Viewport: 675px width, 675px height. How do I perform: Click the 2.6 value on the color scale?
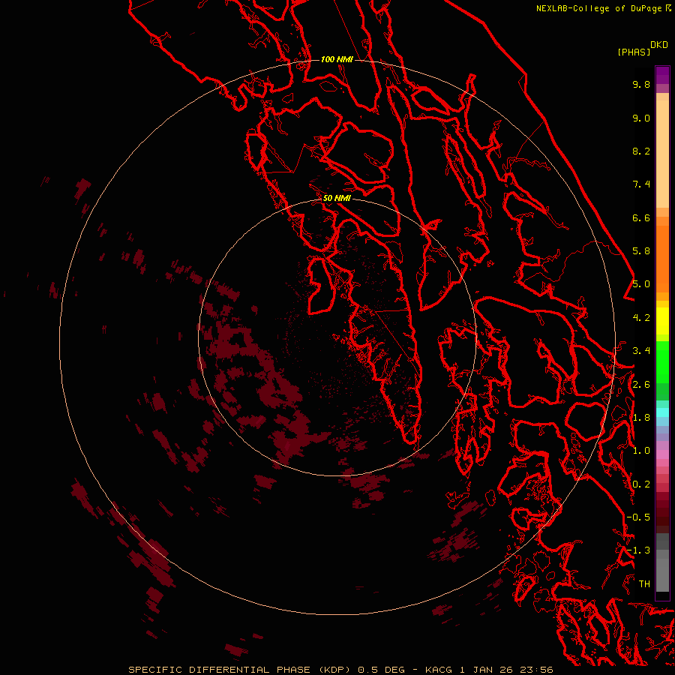pos(641,385)
